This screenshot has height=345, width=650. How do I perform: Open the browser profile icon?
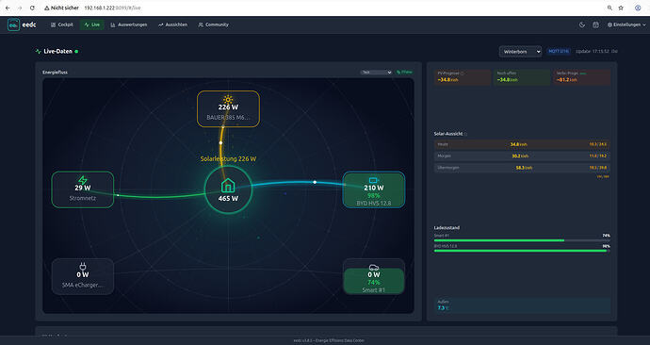pyautogui.click(x=638, y=8)
